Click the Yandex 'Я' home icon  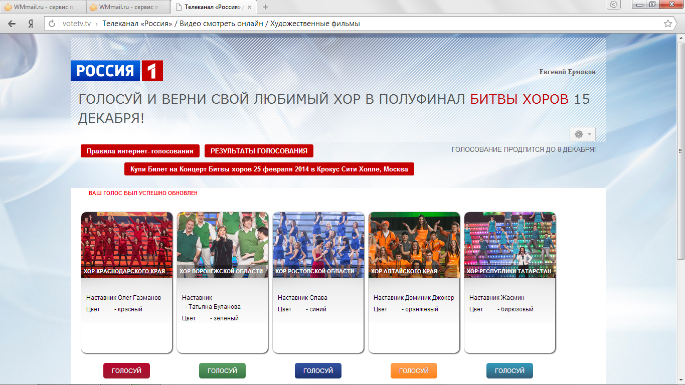click(31, 24)
